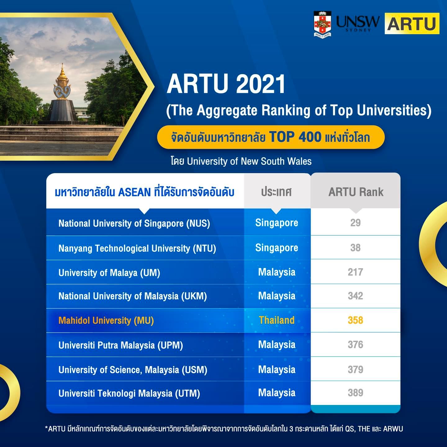This screenshot has width=447, height=447.
Task: Click the ARTU criteria footnote text
Action: tap(224, 429)
